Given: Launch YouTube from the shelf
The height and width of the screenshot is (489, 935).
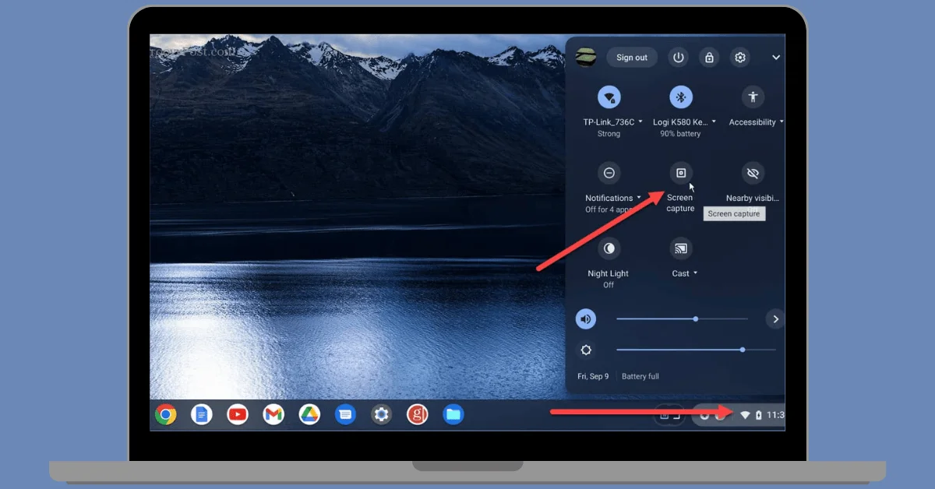Looking at the screenshot, I should (x=238, y=415).
